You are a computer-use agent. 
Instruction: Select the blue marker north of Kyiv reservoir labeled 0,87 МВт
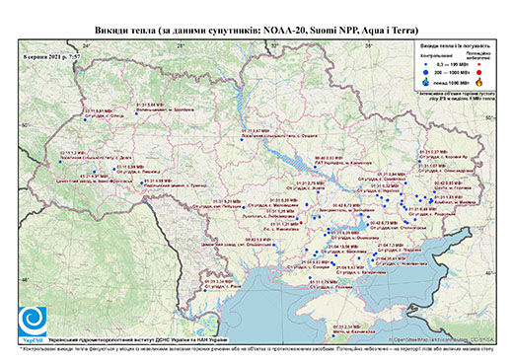pyautogui.click(x=242, y=140)
